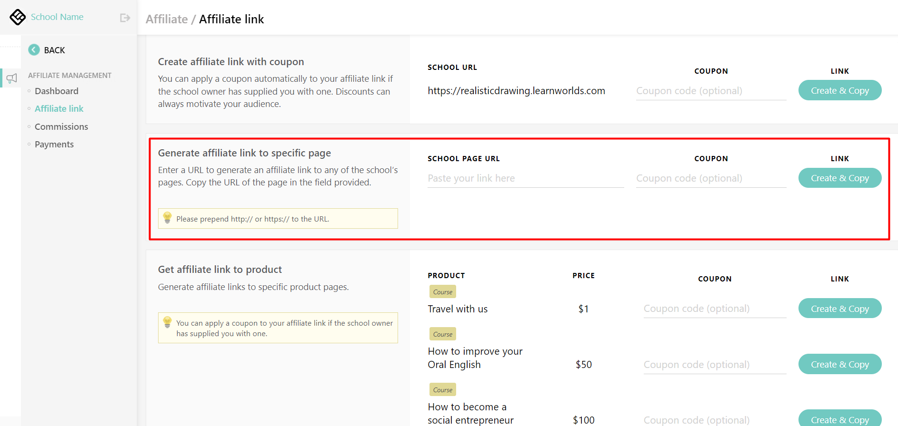
Task: Click the logout icon beside School Name
Action: click(x=125, y=17)
